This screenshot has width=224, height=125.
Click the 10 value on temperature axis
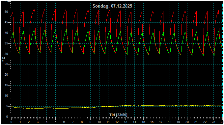point(6,96)
